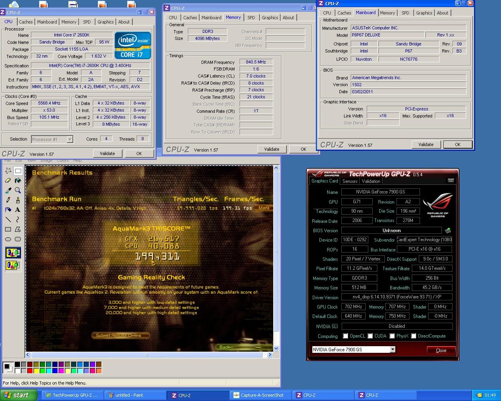The width and height of the screenshot is (501, 401).
Task: Click Validate in the middle CPU-Z window
Action: coord(272,149)
